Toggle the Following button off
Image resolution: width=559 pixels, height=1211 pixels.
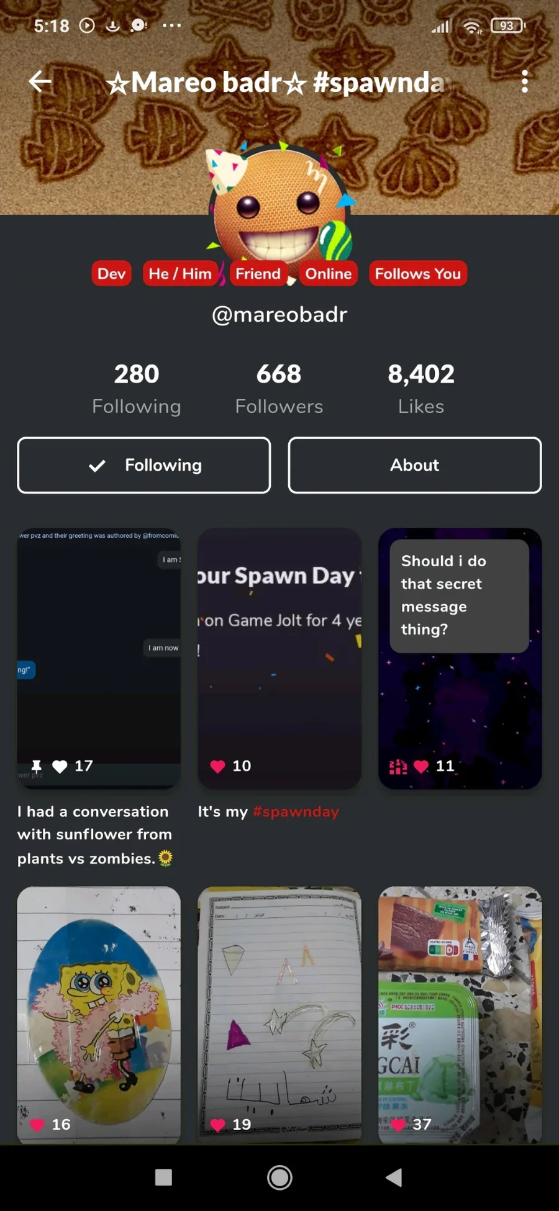click(144, 465)
